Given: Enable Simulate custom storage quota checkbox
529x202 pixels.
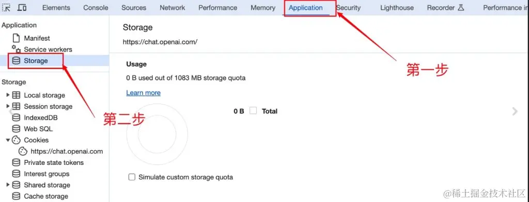Looking at the screenshot, I should tap(132, 177).
